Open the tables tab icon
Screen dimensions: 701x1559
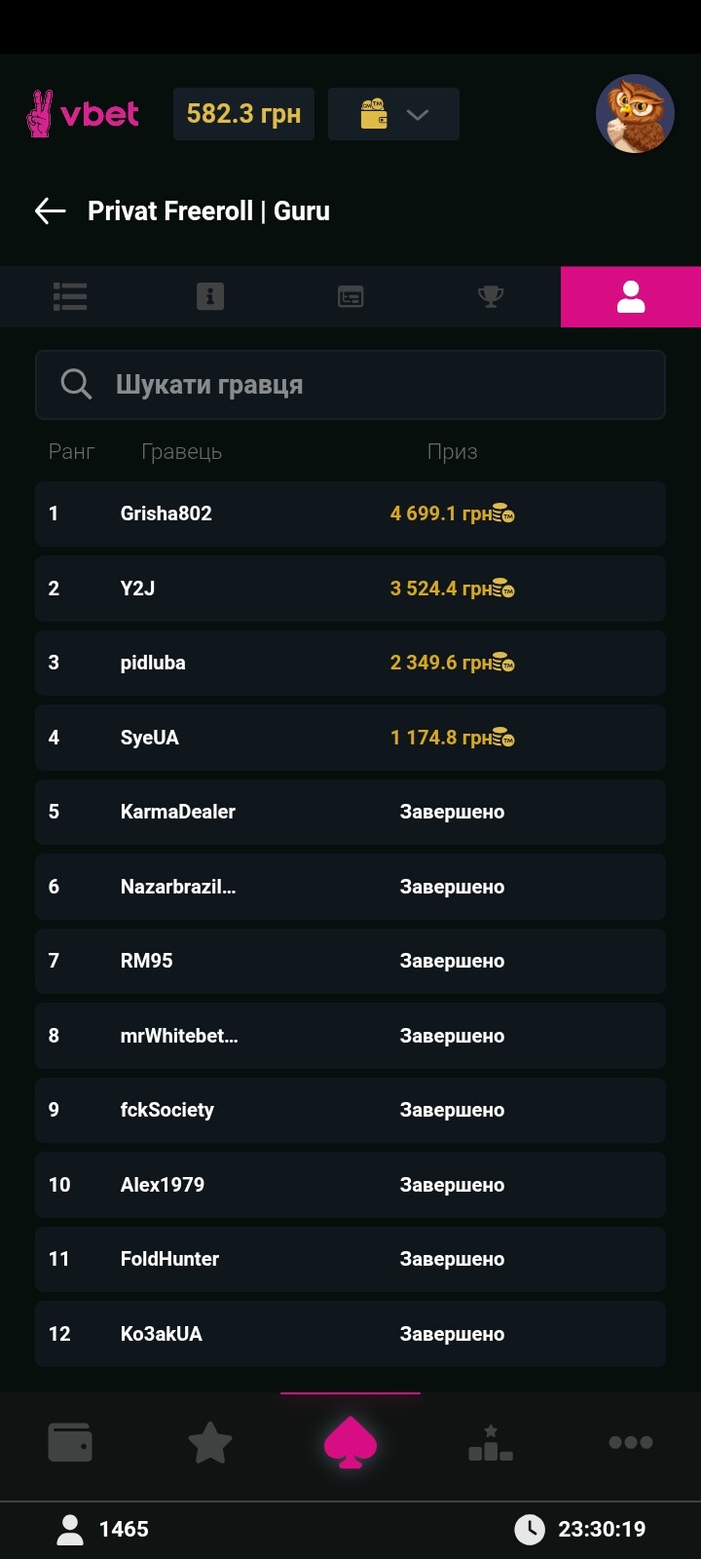coord(350,296)
